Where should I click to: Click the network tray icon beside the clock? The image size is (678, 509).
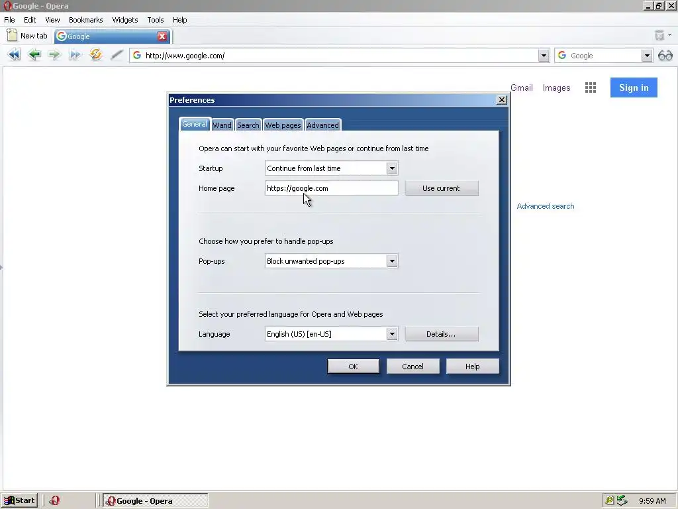point(622,500)
